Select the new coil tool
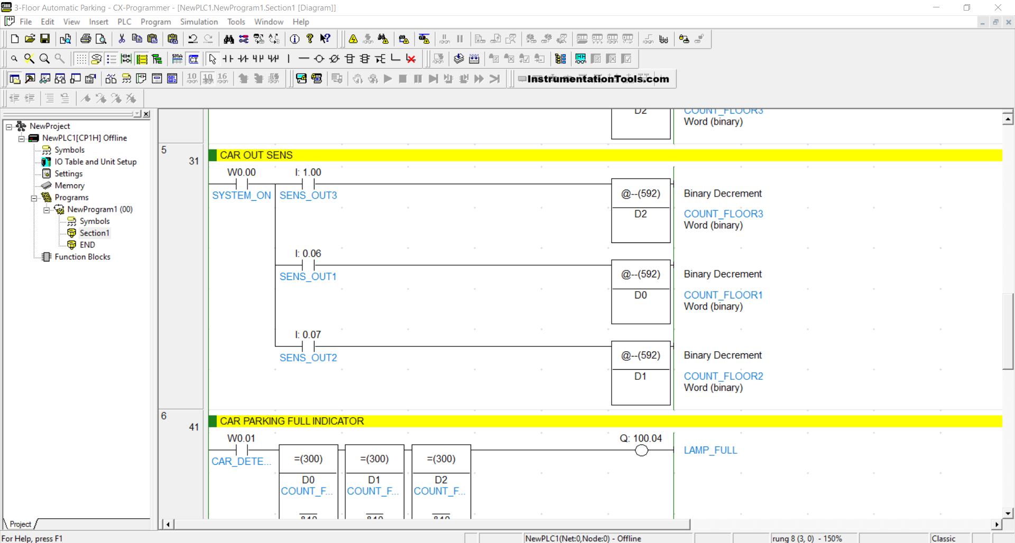Image resolution: width=1015 pixels, height=543 pixels. [x=319, y=59]
